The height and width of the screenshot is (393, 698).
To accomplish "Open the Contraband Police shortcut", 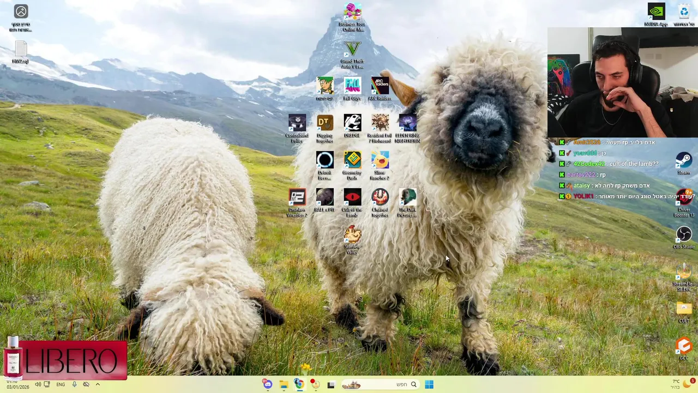I will click(x=297, y=129).
